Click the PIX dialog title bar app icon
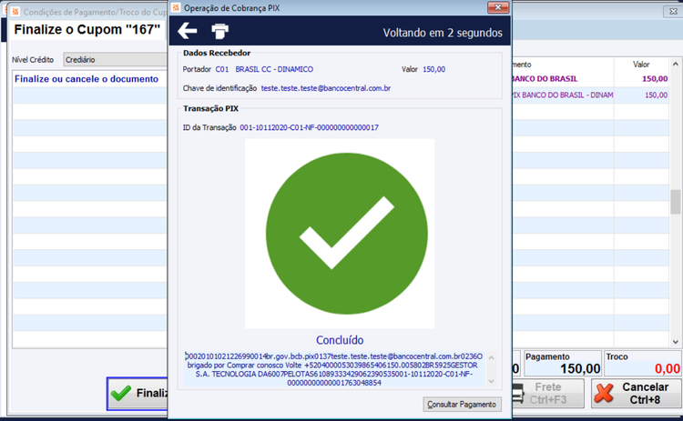The width and height of the screenshot is (683, 421). click(x=176, y=7)
